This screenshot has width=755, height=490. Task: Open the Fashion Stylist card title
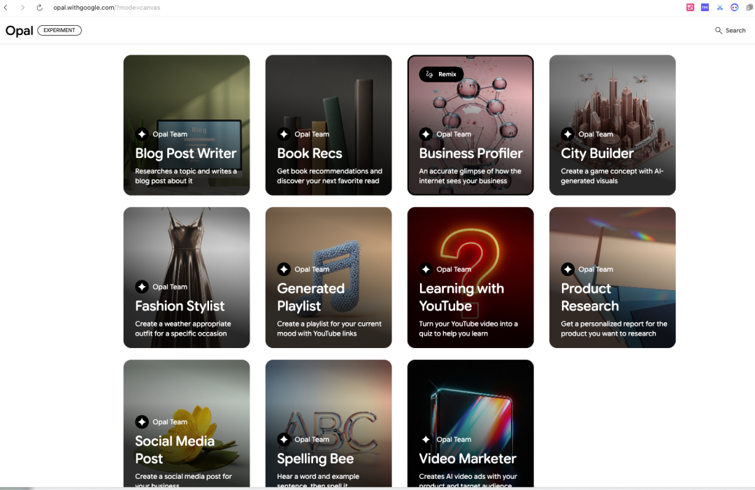[180, 305]
